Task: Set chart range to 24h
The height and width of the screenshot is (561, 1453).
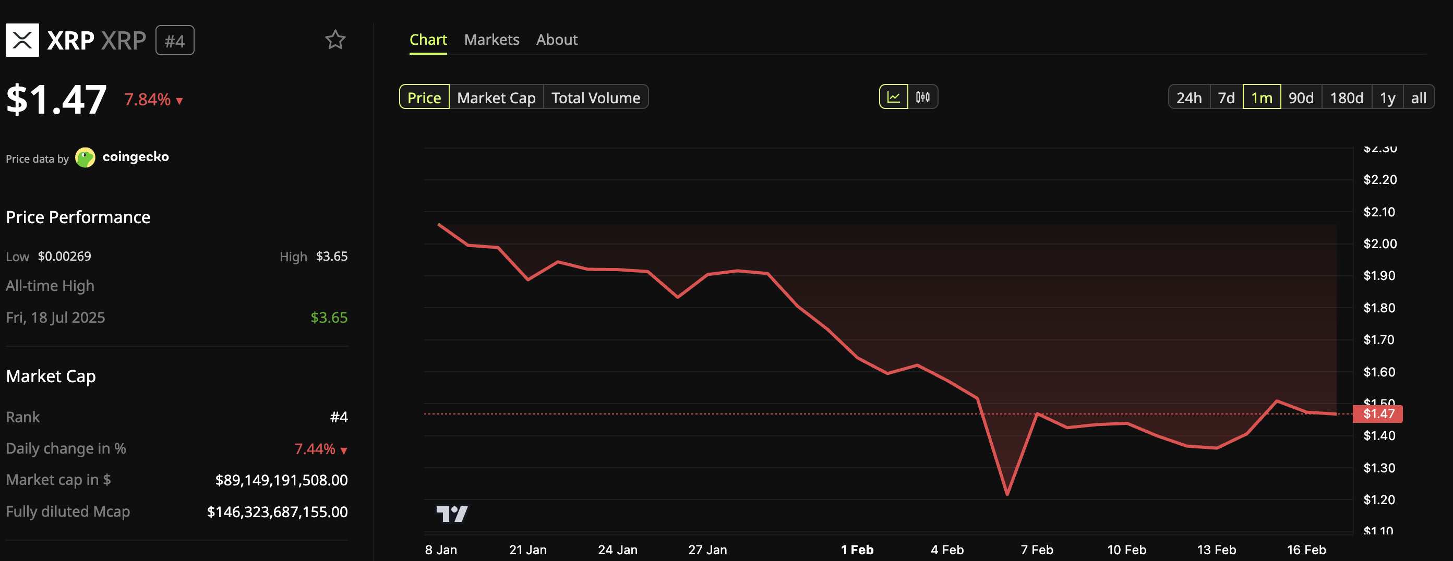Action: [x=1188, y=97]
